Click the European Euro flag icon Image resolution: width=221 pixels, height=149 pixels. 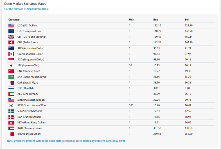click(x=11, y=31)
